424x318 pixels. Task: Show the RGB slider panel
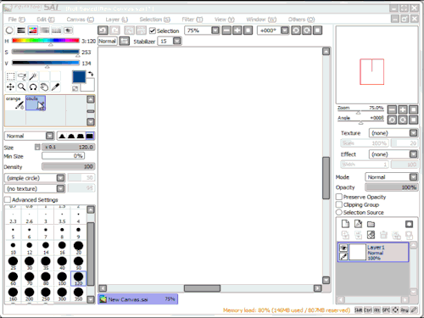coord(21,31)
